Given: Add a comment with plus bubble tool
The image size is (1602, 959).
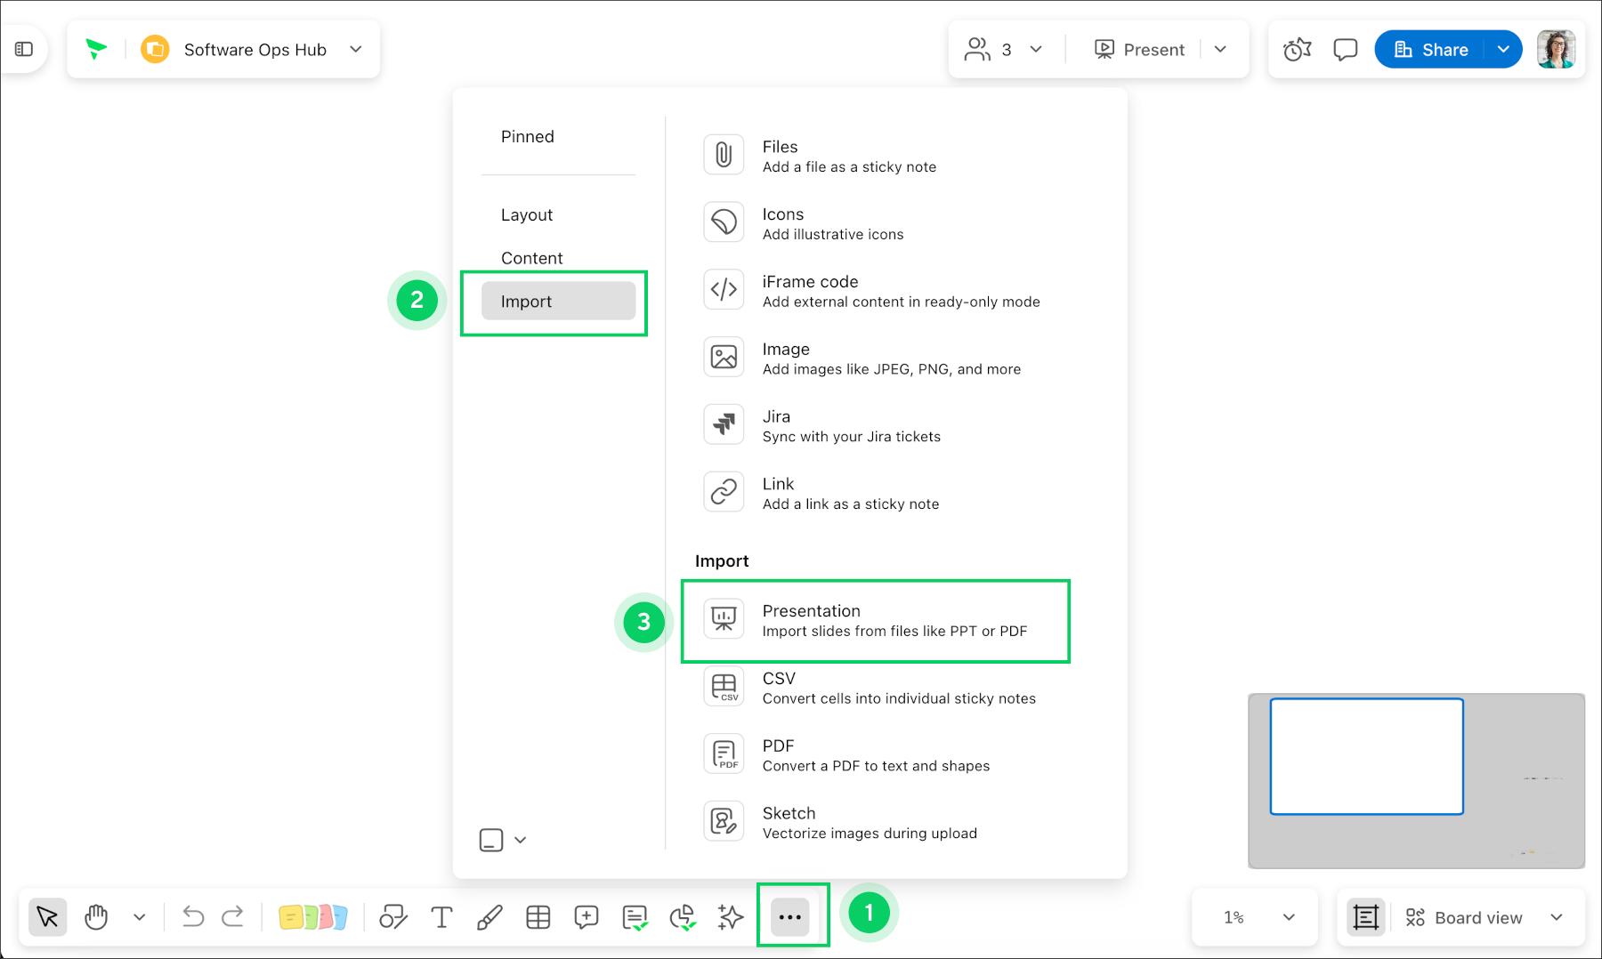Looking at the screenshot, I should click(586, 917).
